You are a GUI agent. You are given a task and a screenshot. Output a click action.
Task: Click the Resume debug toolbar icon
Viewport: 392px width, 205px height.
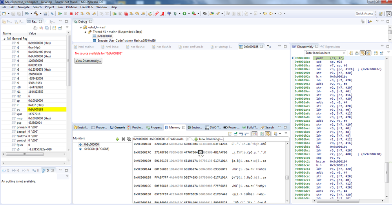click(60, 13)
